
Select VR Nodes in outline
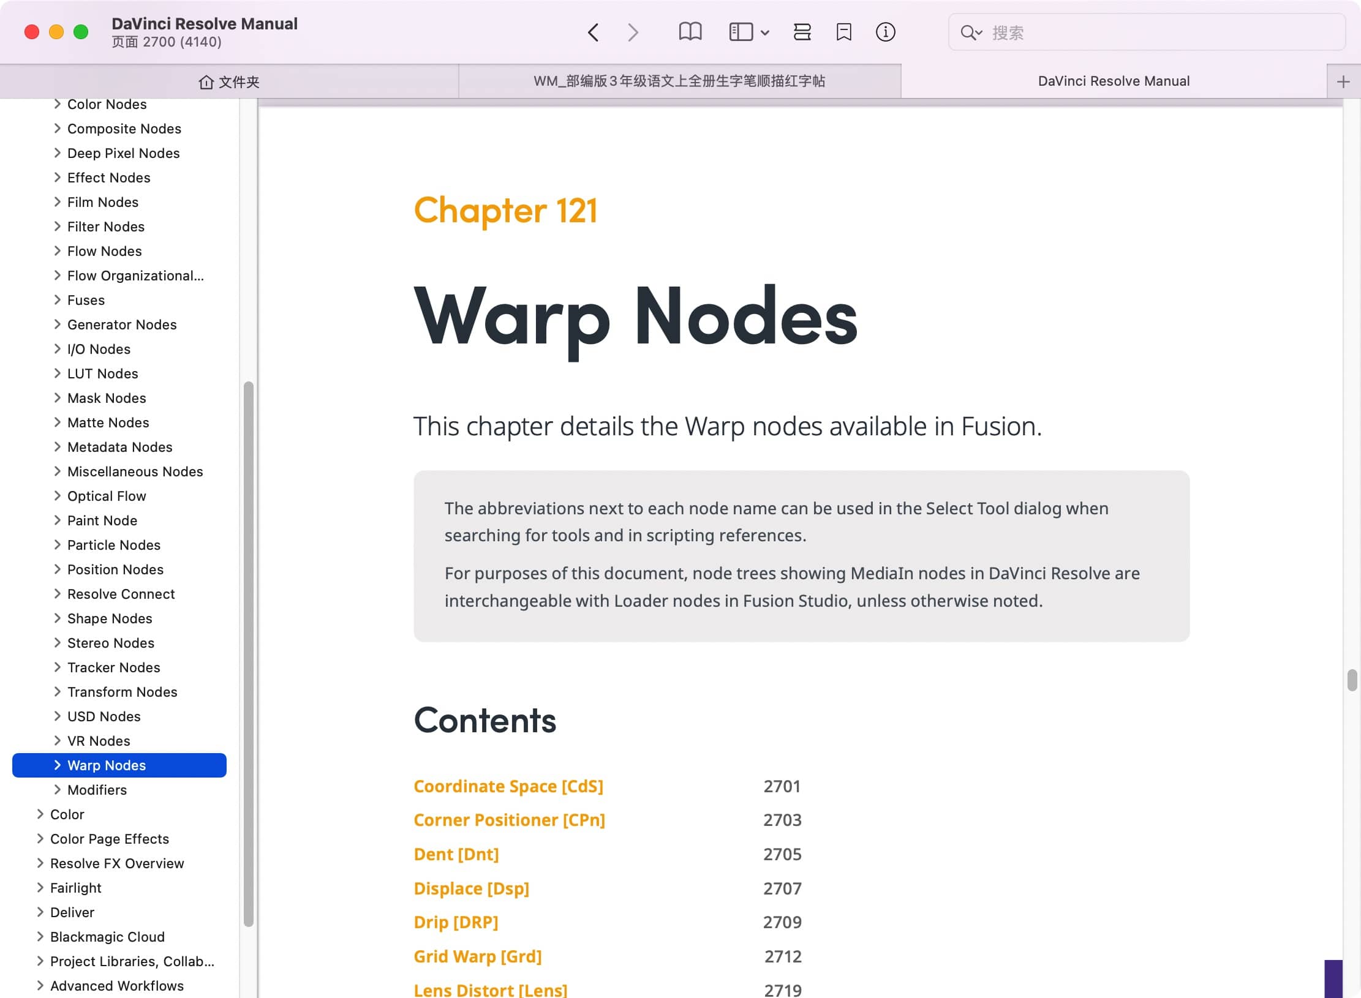click(x=99, y=741)
